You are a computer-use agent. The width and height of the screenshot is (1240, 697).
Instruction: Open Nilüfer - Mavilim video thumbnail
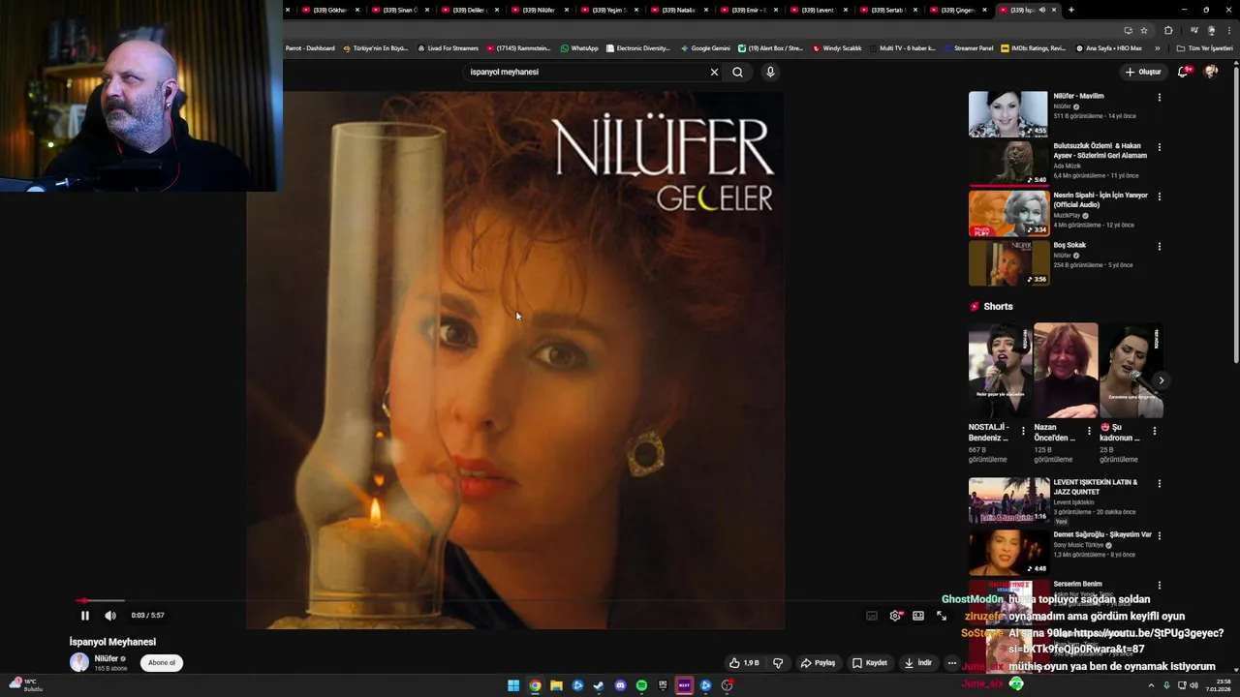[1008, 114]
